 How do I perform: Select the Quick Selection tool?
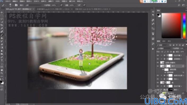click(2, 22)
